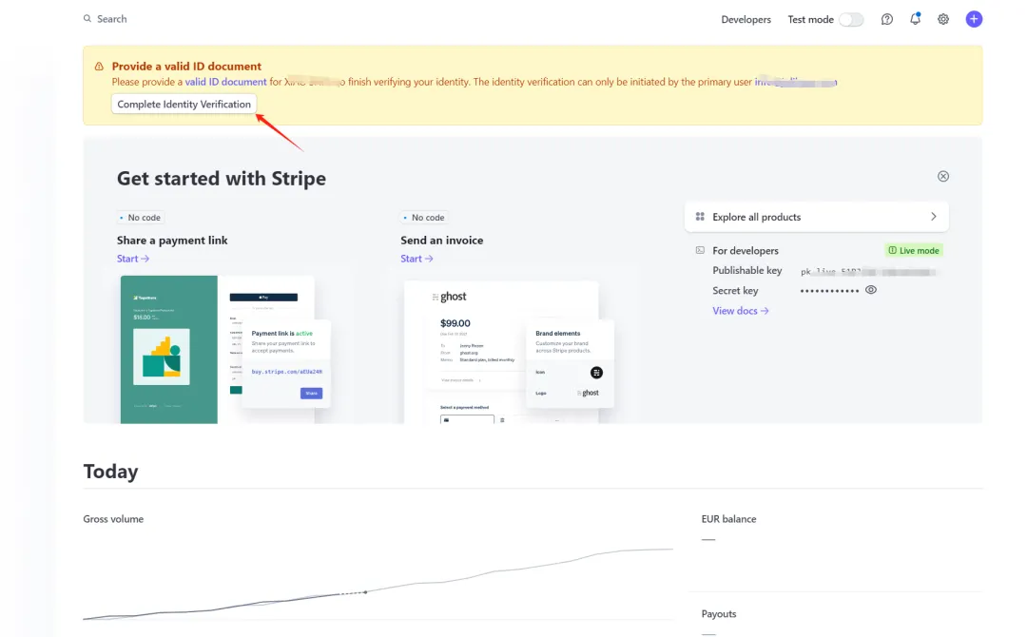Click the For developers terminal icon
1027x637 pixels.
pos(700,250)
